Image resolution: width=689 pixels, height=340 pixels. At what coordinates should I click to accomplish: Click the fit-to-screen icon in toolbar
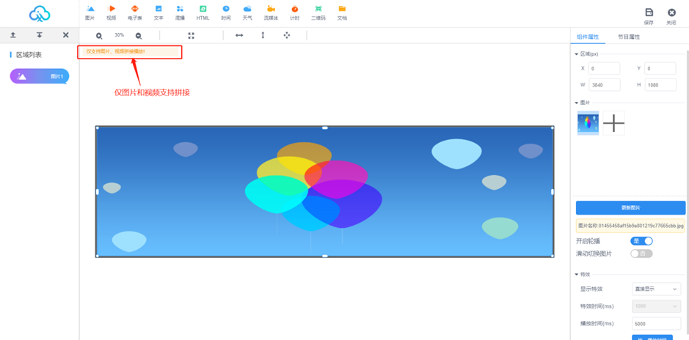[191, 35]
